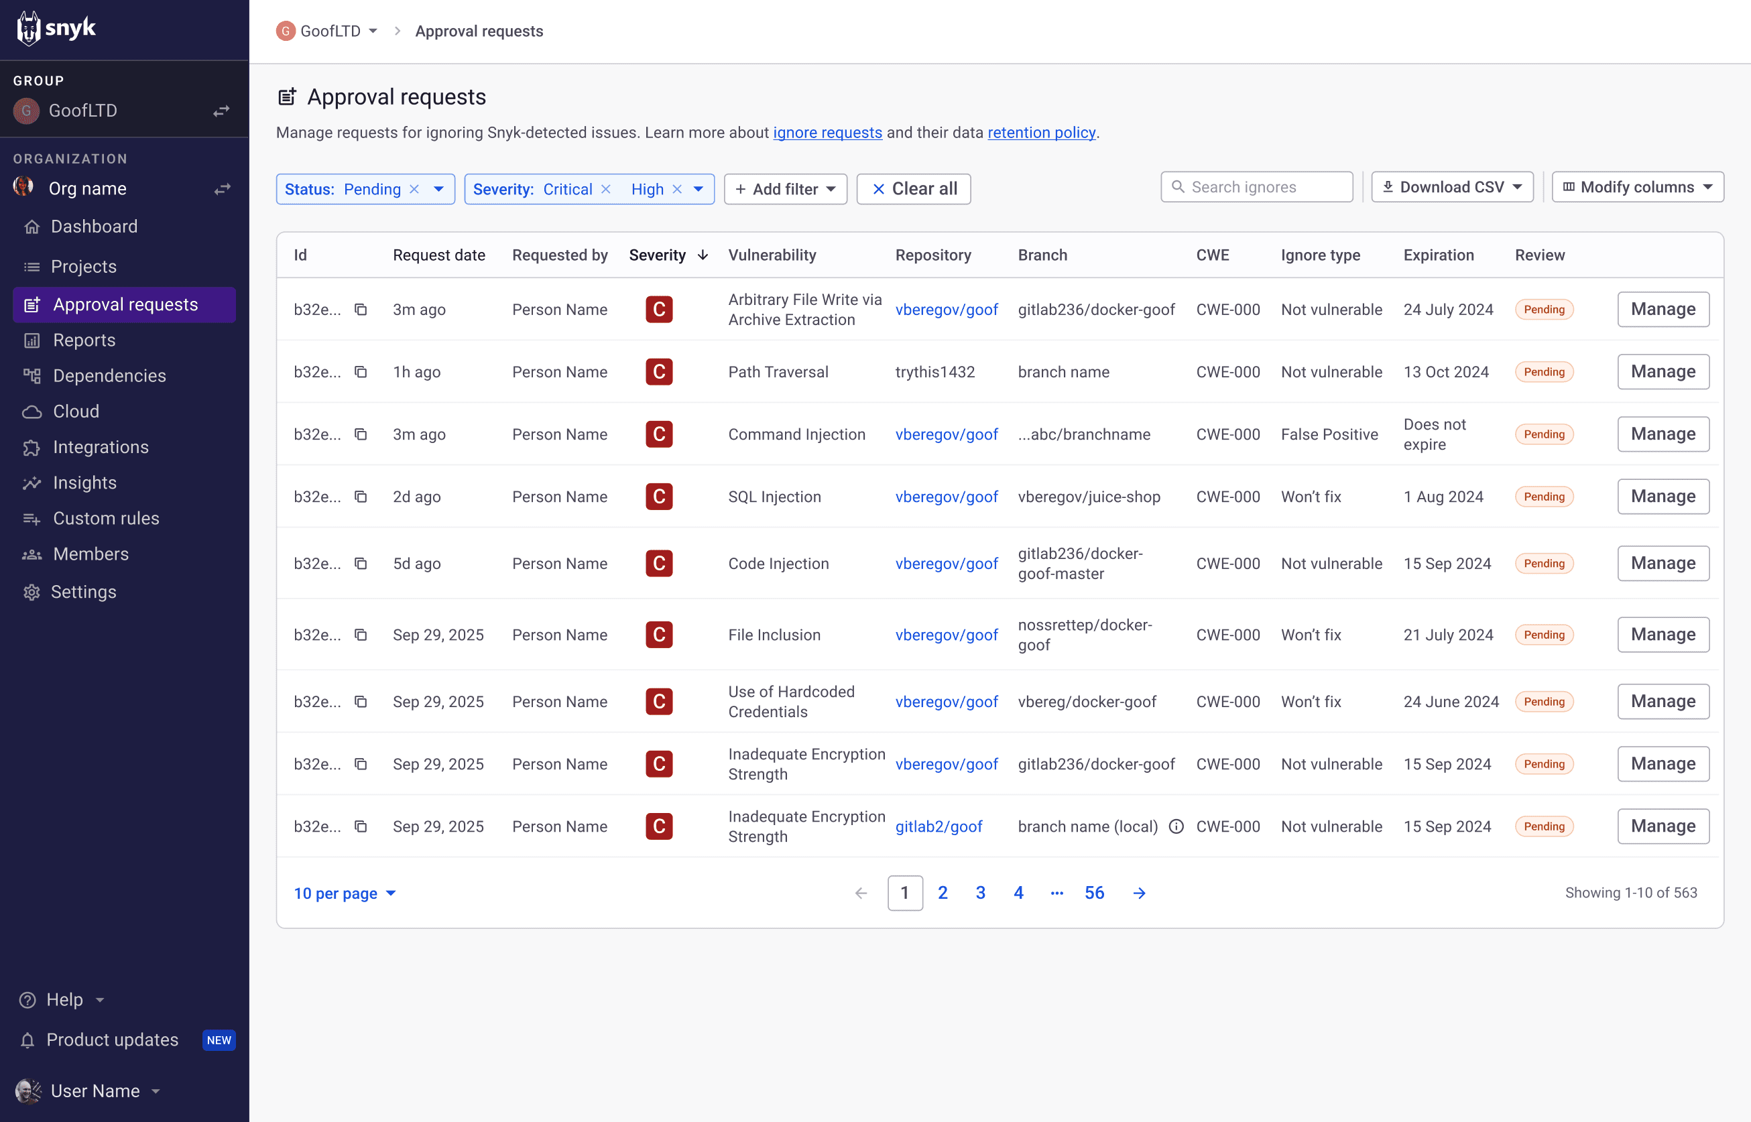Open the User Name account menu

(88, 1090)
